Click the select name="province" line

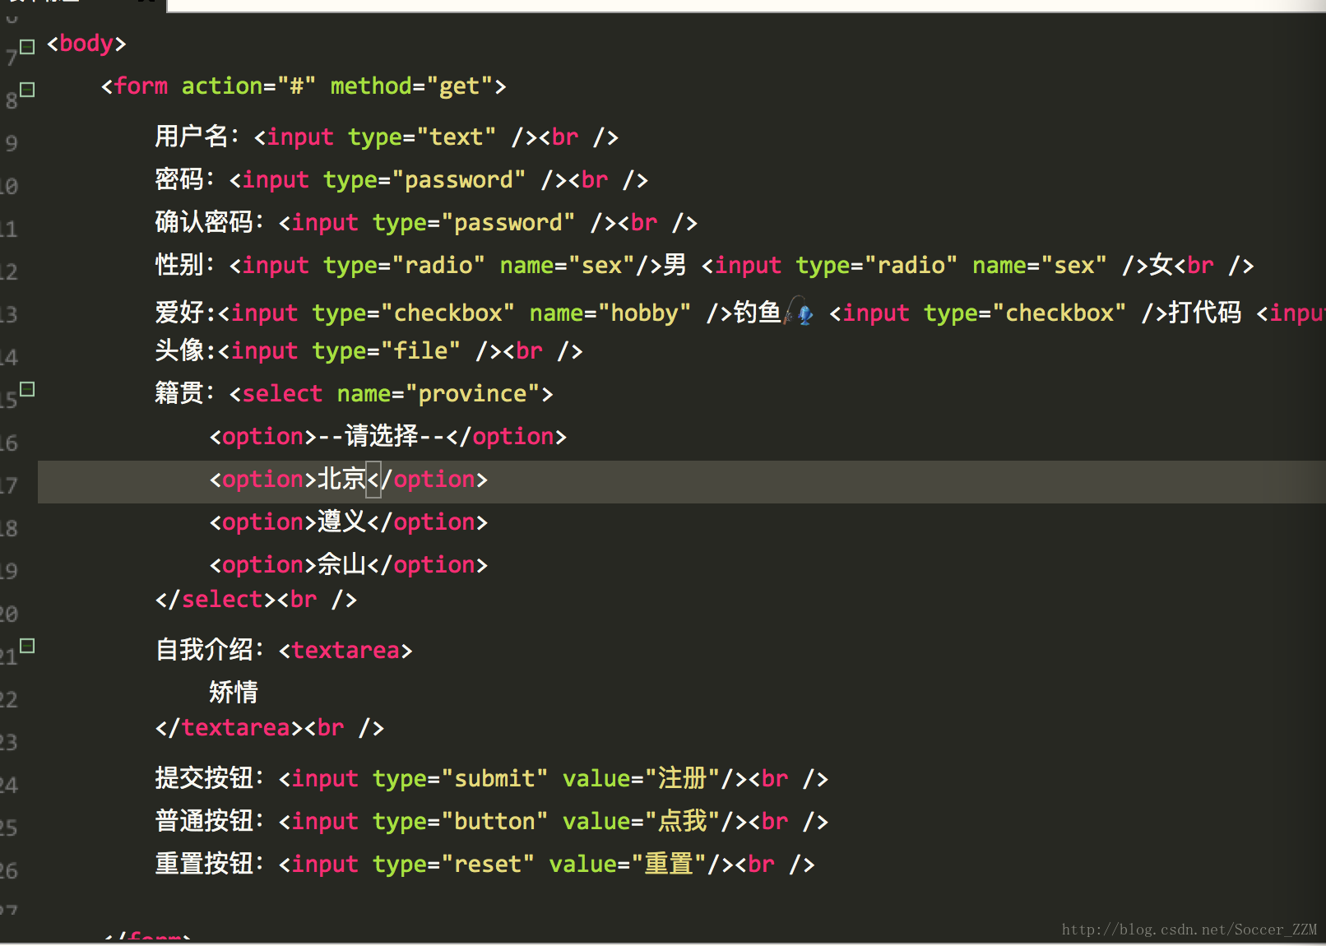354,393
